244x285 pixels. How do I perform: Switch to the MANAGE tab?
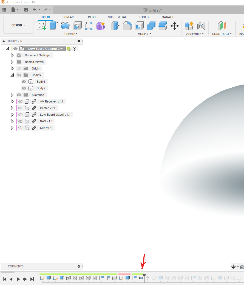point(168,17)
